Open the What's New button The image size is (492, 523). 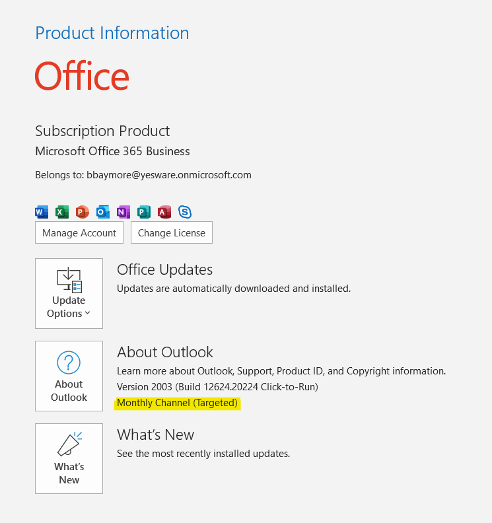click(x=69, y=459)
